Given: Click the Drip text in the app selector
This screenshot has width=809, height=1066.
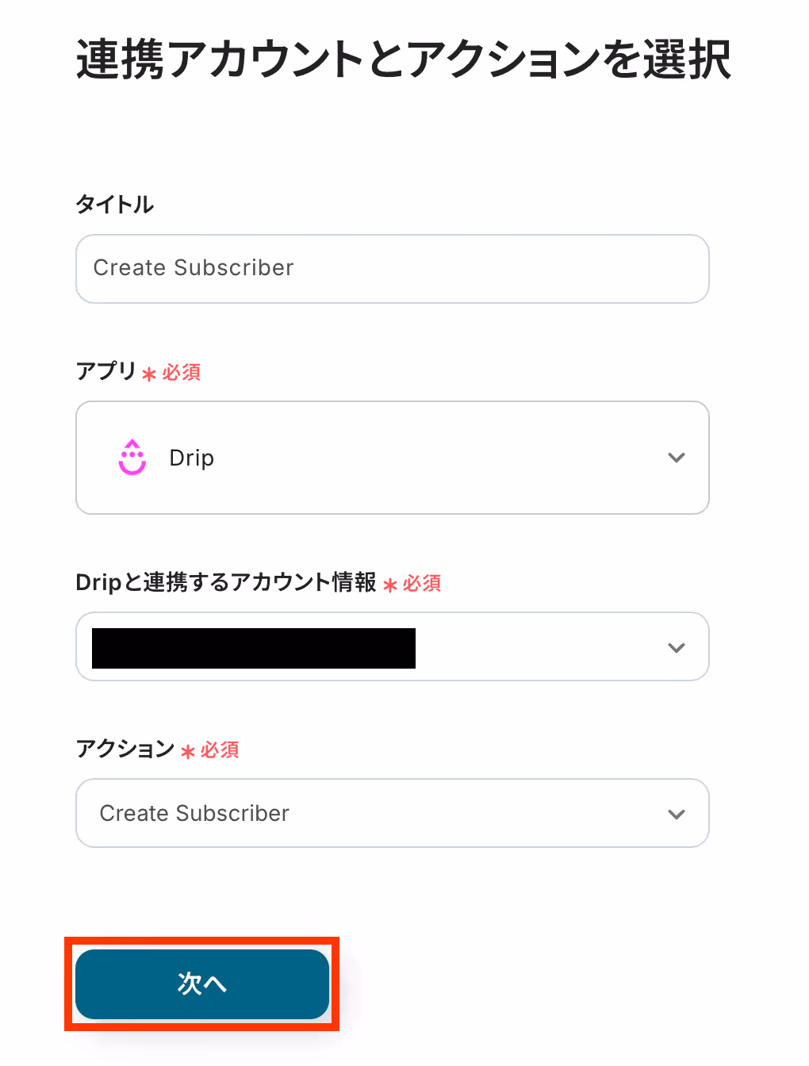Looking at the screenshot, I should (192, 458).
